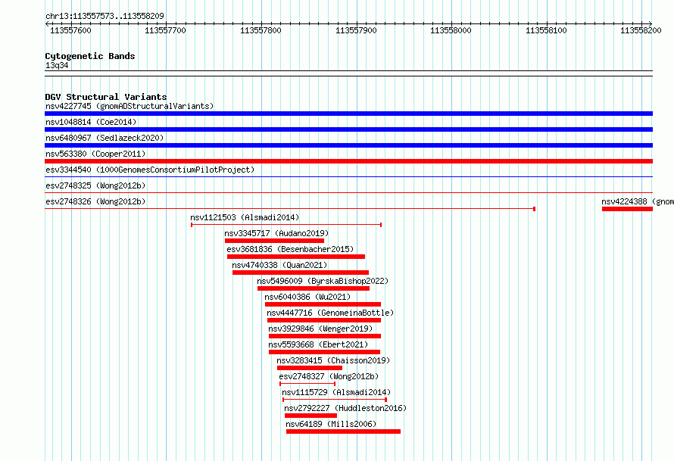Open esv3681836 (Besenbacher2015) variant label
This screenshot has width=674, height=461.
[290, 249]
